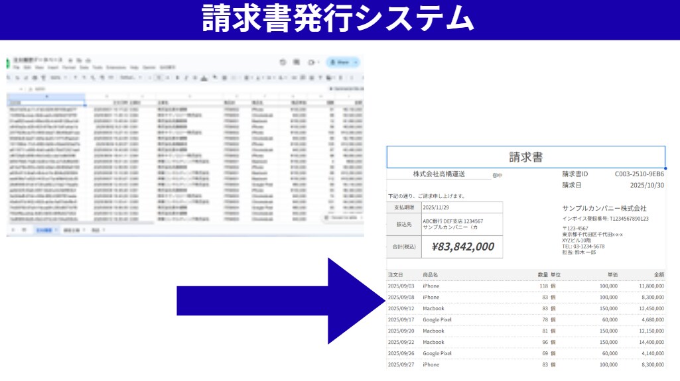Click the 2025/09/12 Macbook row date
The width and height of the screenshot is (680, 381).
[x=401, y=309]
